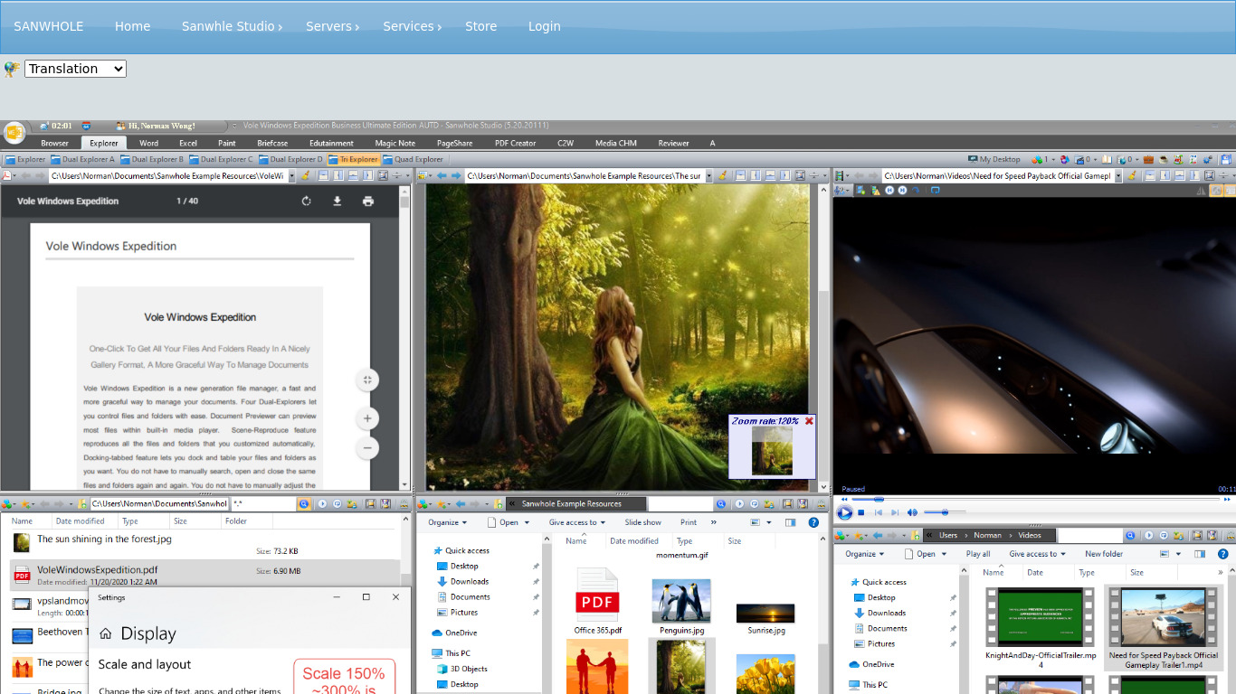Go forward in the image pane navigation
The height and width of the screenshot is (694, 1236).
pyautogui.click(x=456, y=175)
